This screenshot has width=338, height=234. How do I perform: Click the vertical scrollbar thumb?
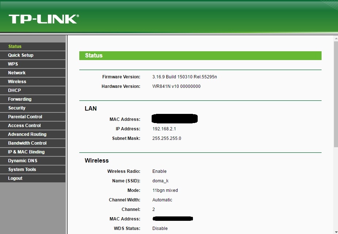coord(336,94)
